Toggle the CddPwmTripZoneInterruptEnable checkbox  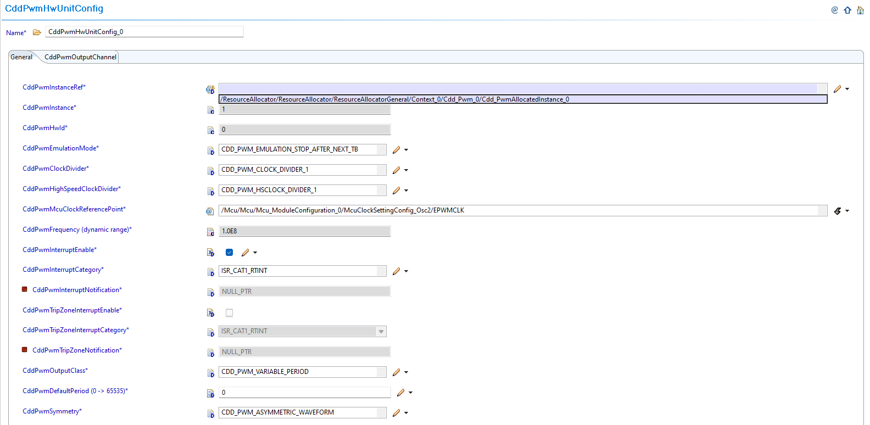click(x=230, y=313)
